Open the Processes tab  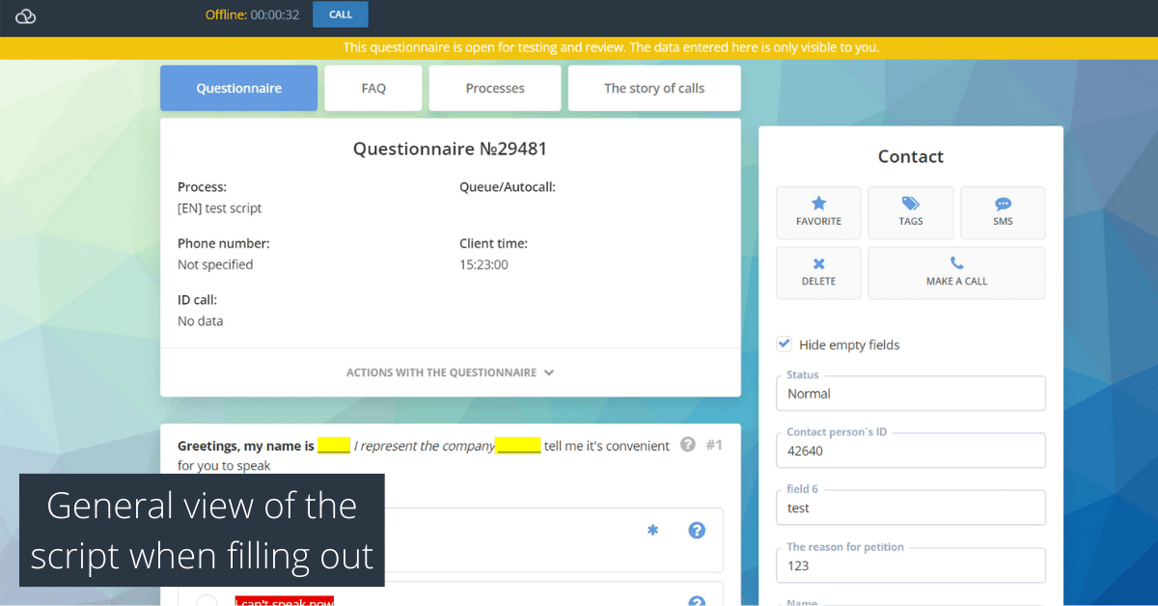495,88
